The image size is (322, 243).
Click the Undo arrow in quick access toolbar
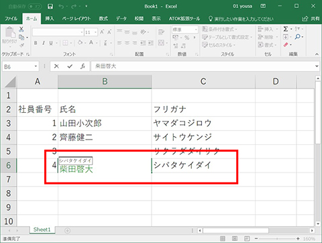[x=61, y=6]
